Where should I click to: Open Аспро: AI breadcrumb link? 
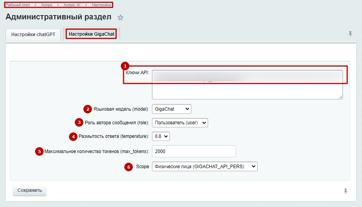pyautogui.click(x=72, y=5)
